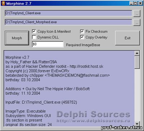Click the Required ImageBase value field
The width and height of the screenshot is (144, 131).
[48, 44]
